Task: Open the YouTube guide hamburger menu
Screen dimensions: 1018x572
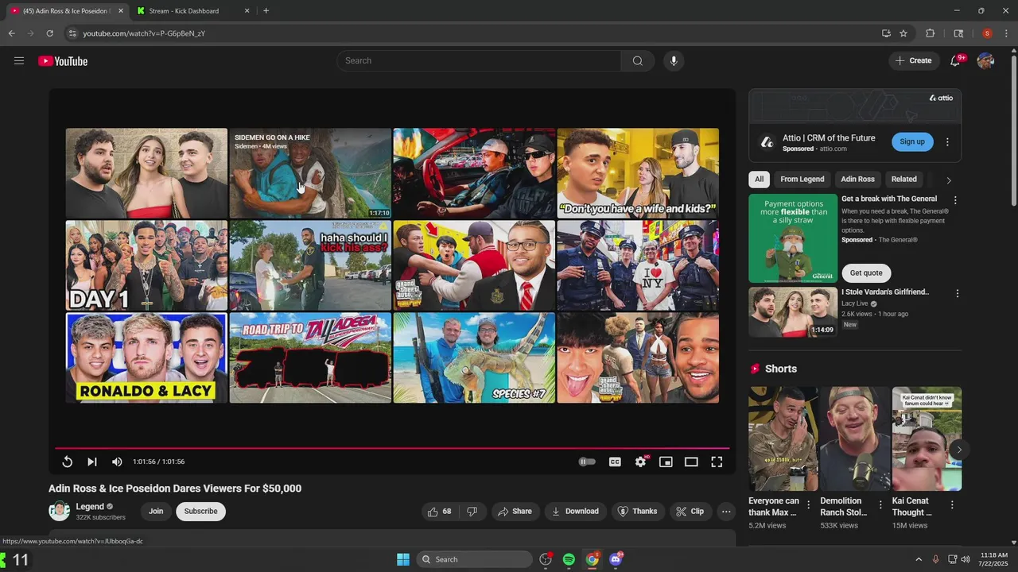Action: (x=19, y=61)
